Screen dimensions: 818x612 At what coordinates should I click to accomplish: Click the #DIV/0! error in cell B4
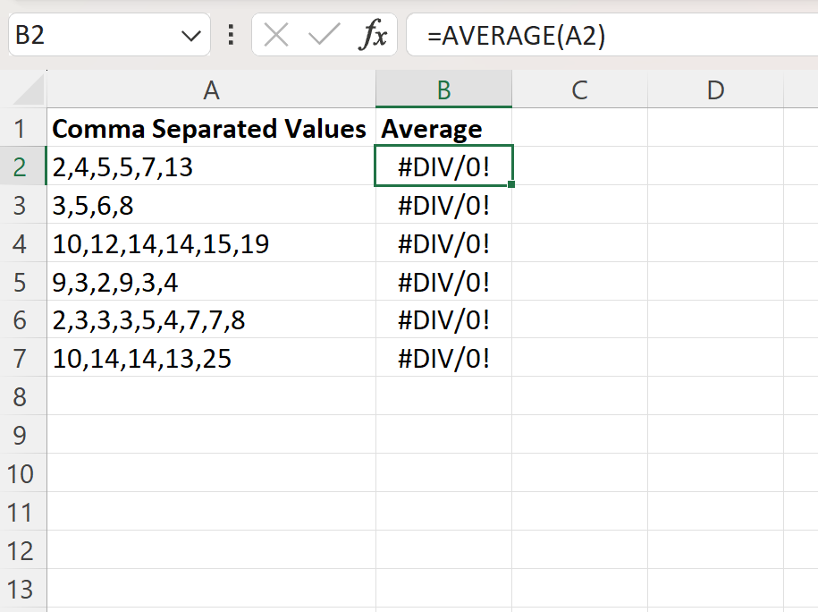tap(444, 243)
